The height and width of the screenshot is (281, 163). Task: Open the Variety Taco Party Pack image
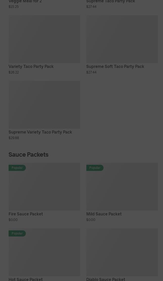(44, 39)
